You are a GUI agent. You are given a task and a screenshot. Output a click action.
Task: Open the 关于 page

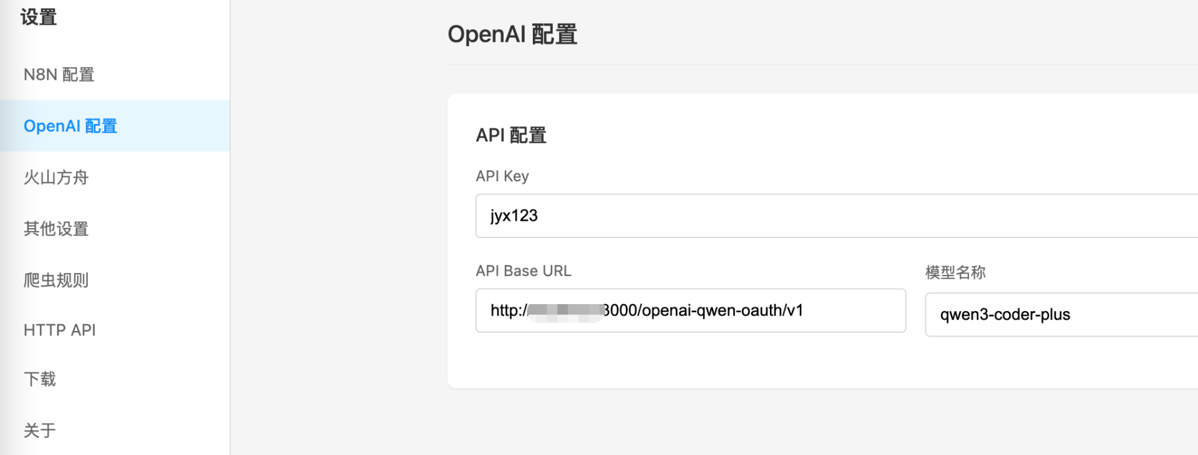coord(40,430)
